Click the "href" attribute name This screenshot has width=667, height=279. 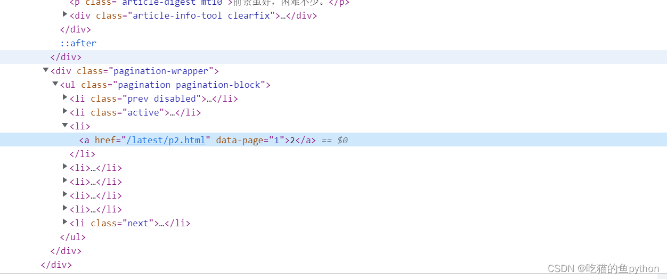pos(105,141)
